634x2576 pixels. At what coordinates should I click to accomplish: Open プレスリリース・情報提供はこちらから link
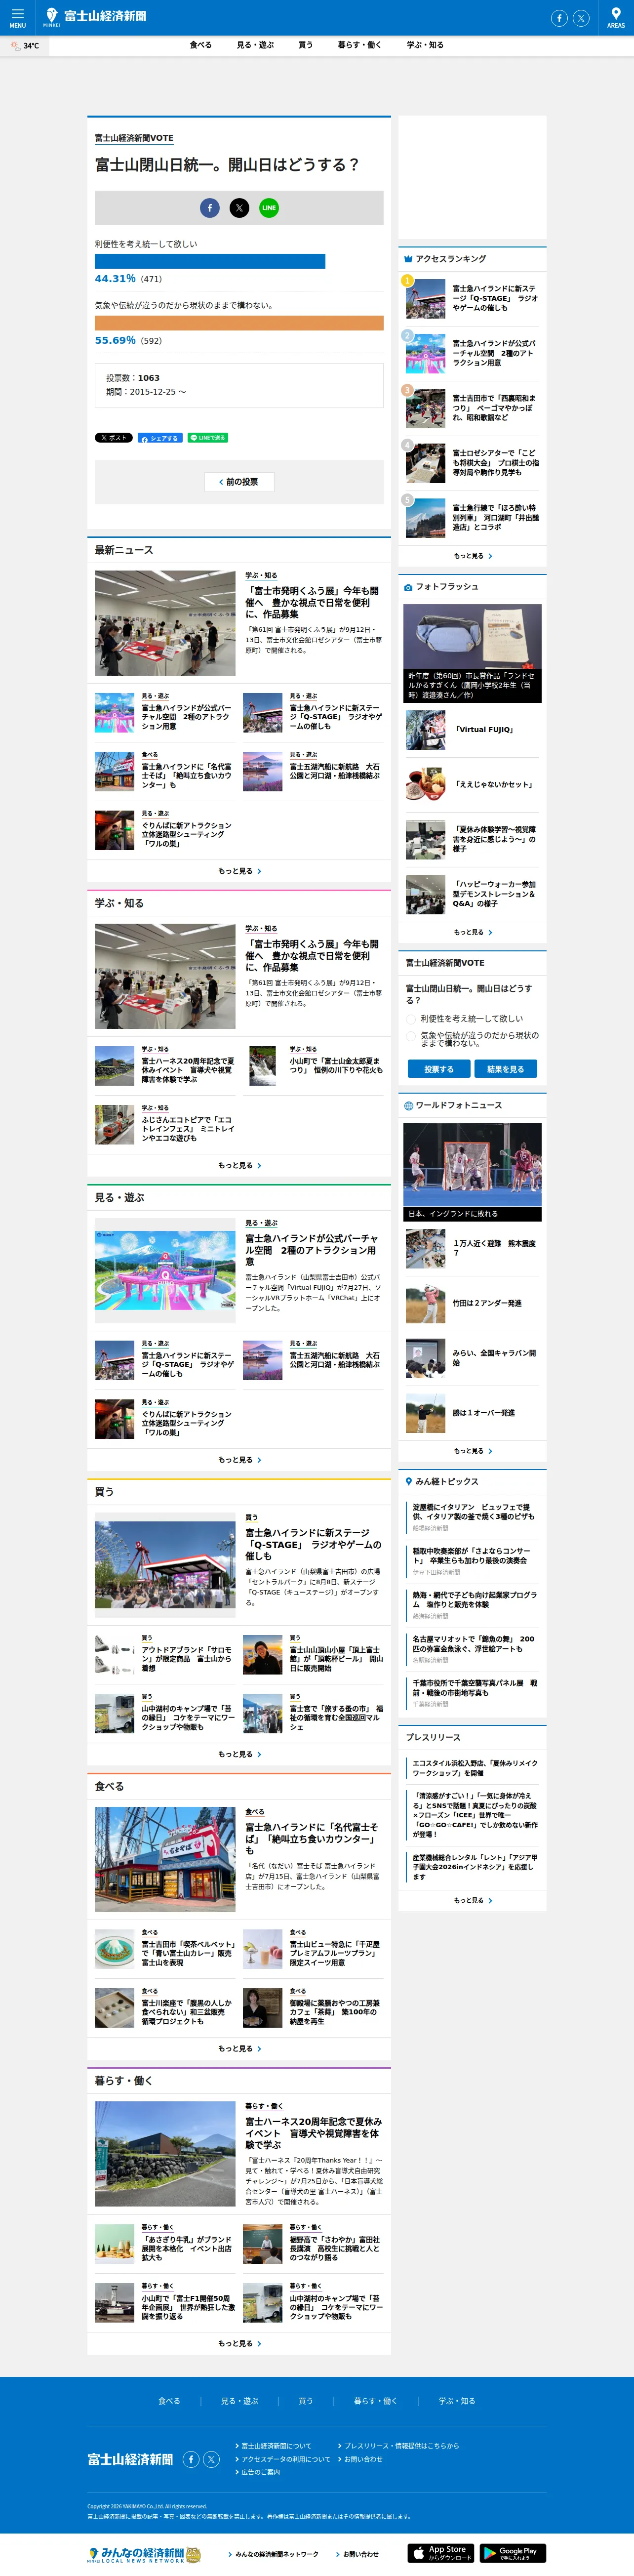coord(399,2446)
